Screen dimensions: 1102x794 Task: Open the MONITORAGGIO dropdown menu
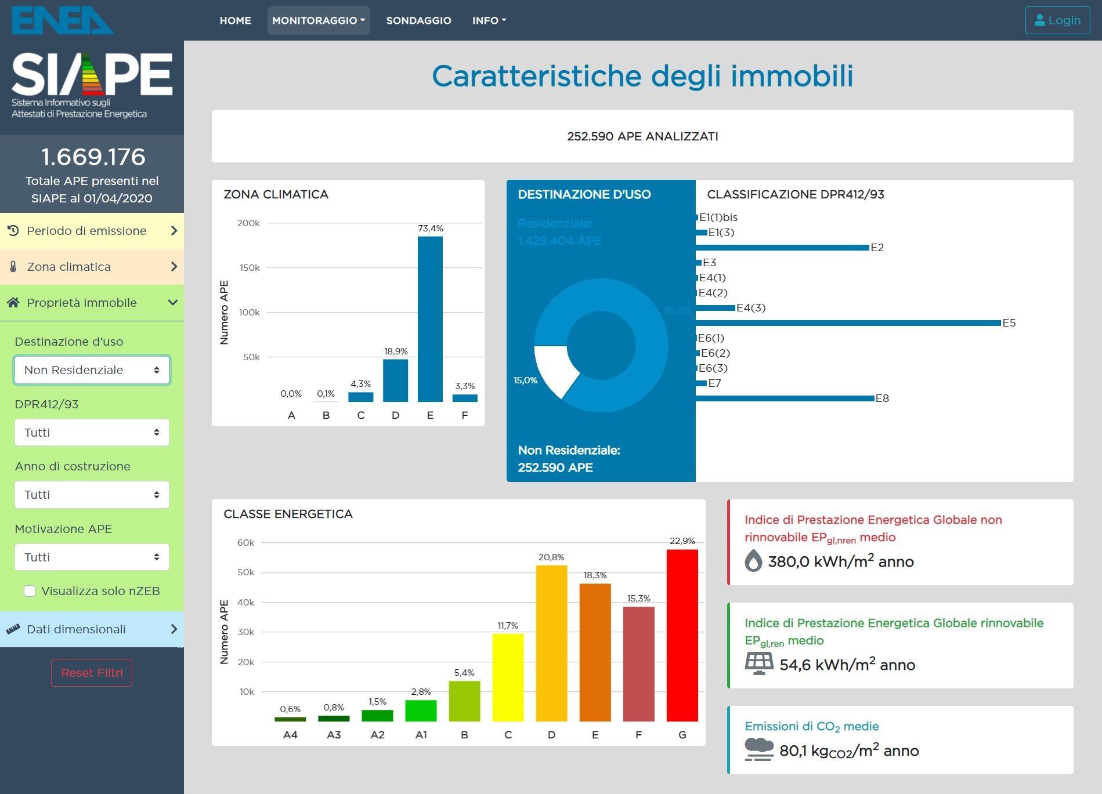pos(319,20)
